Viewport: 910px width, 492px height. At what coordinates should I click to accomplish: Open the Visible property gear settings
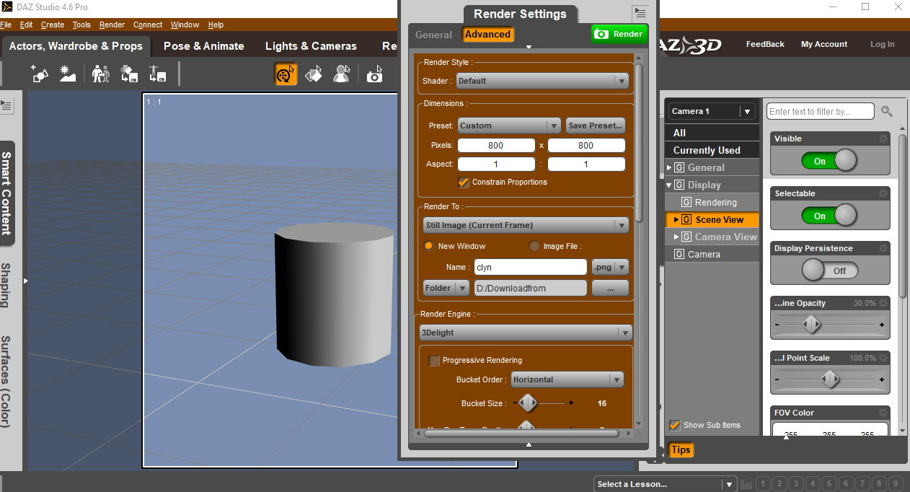click(883, 139)
